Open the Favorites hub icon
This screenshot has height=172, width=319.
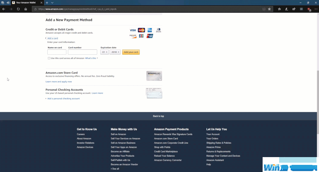pyautogui.click(x=279, y=9)
